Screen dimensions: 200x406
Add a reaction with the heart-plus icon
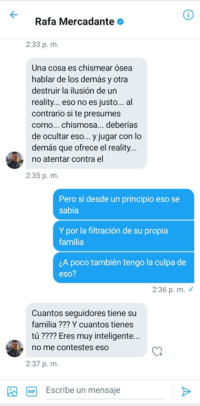[157, 351]
